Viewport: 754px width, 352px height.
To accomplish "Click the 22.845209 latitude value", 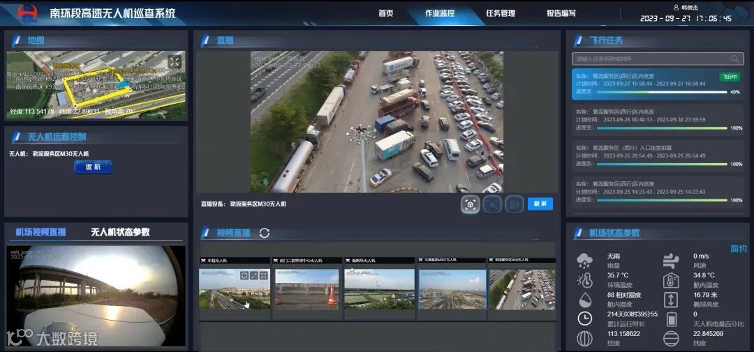I will point(709,334).
